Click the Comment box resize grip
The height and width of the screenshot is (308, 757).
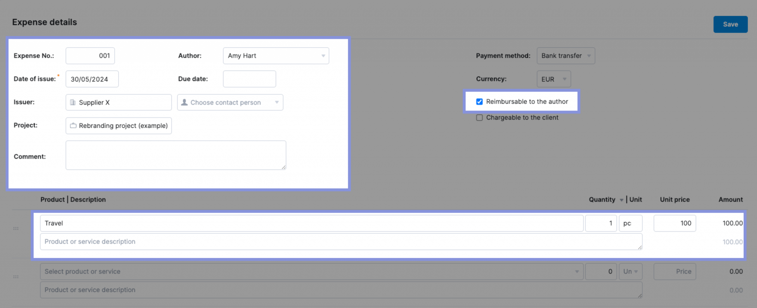284,167
